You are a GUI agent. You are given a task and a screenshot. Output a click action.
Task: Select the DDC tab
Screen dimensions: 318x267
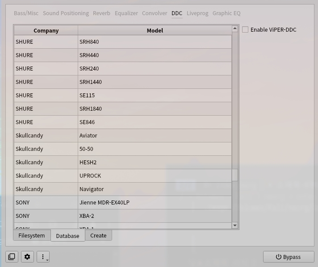(177, 13)
